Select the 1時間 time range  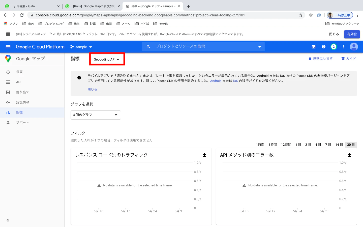[260, 145]
